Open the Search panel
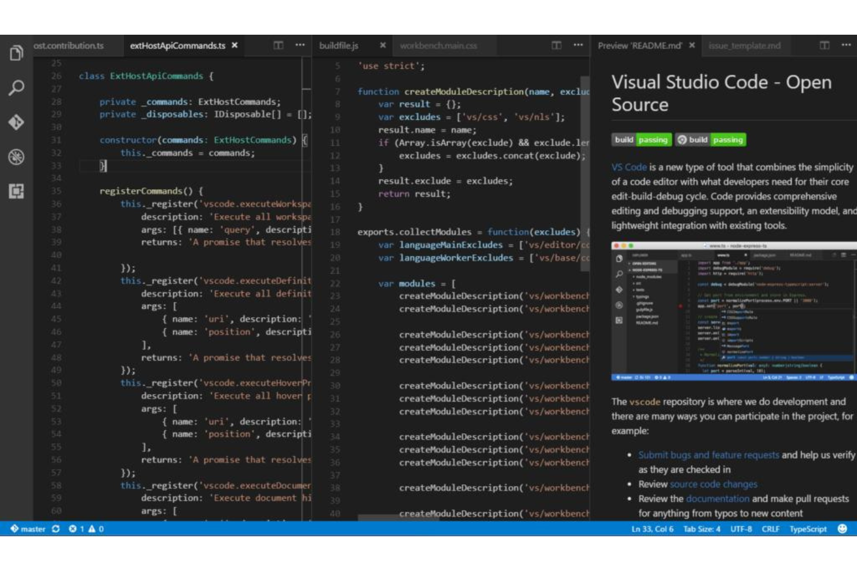This screenshot has width=857, height=571. (16, 88)
